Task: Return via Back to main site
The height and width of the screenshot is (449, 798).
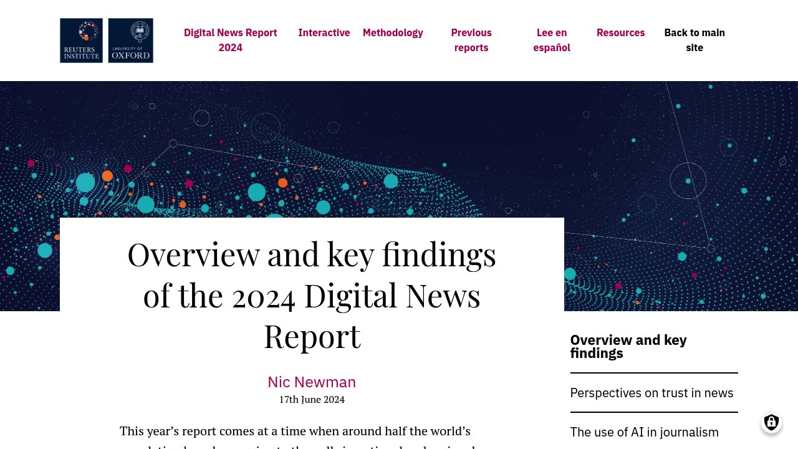Action: tap(695, 40)
